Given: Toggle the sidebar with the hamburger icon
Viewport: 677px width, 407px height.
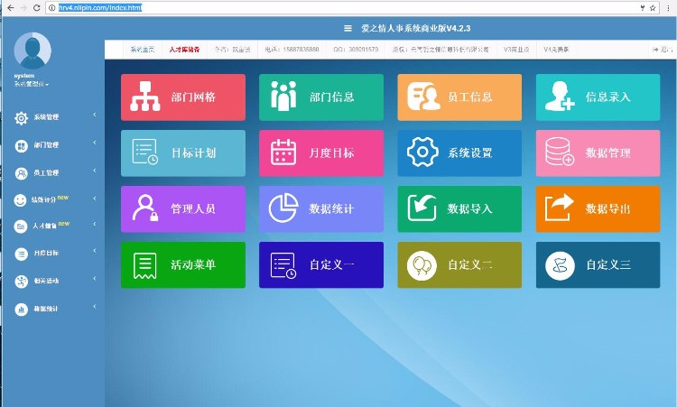Looking at the screenshot, I should tap(348, 28).
